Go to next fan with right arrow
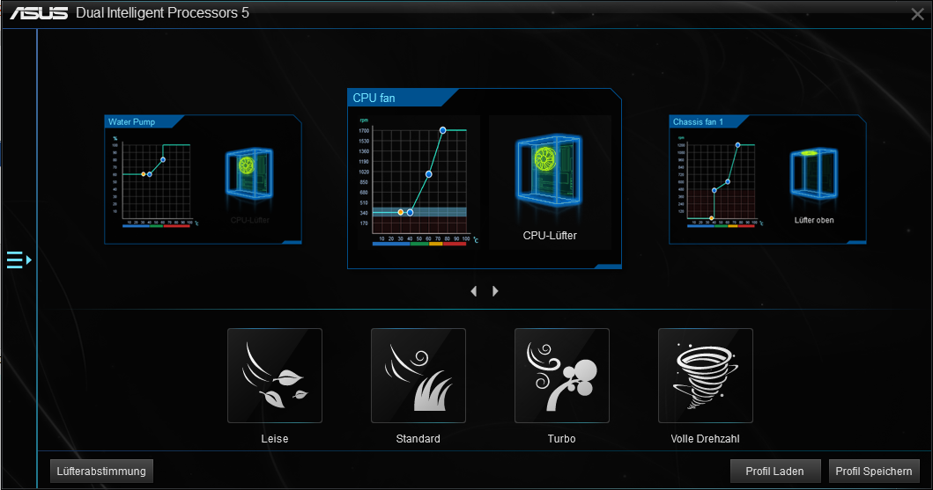 (495, 291)
